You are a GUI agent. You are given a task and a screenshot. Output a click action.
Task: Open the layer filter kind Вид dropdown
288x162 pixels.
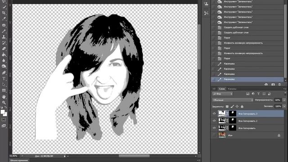[222, 94]
